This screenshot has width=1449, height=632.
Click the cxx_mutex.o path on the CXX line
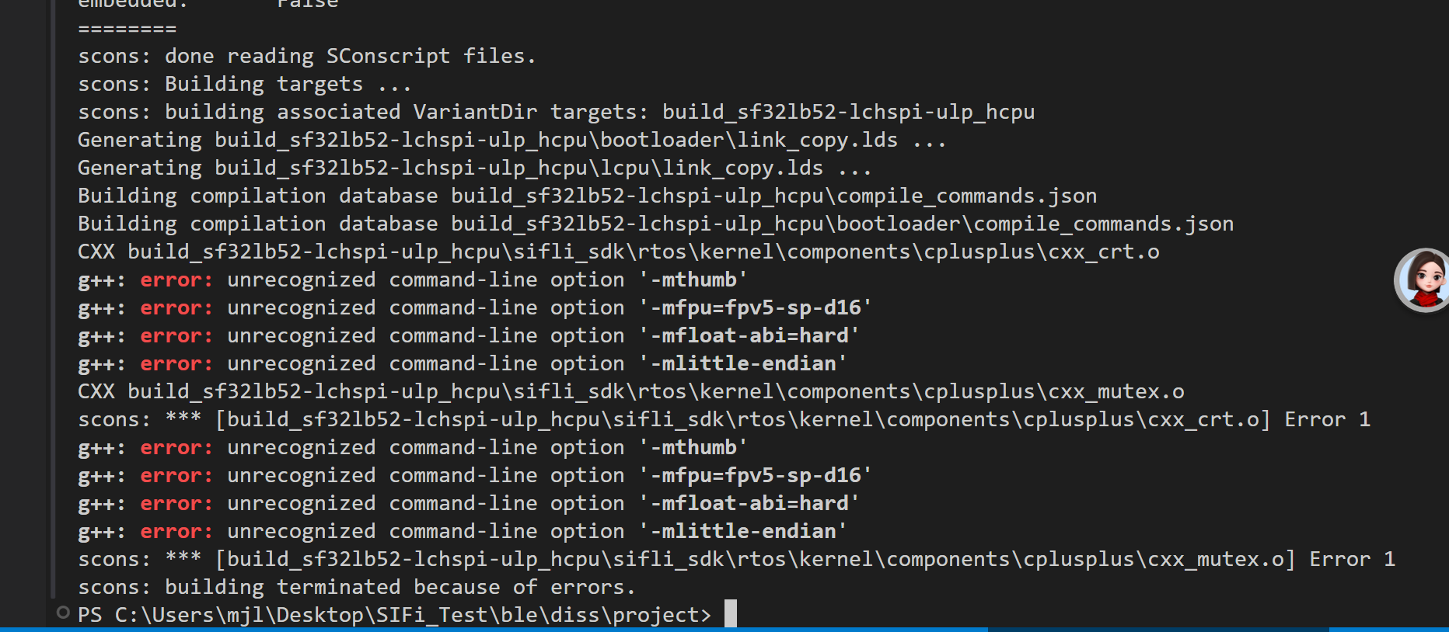[655, 392]
